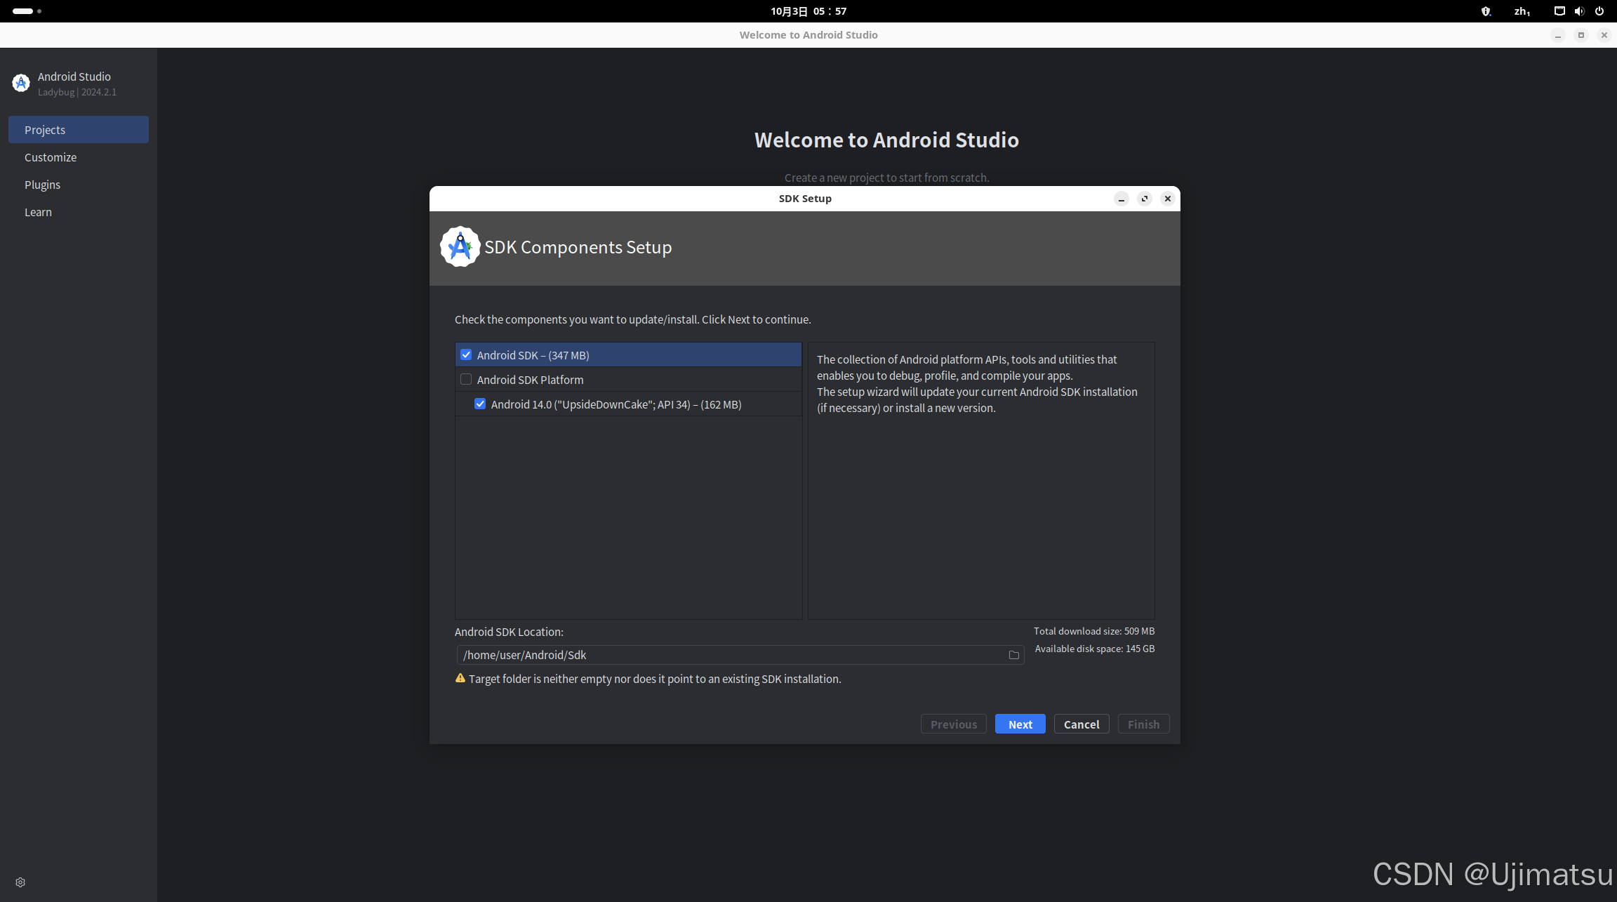Open the Customize tab
The image size is (1617, 902).
pyautogui.click(x=51, y=157)
